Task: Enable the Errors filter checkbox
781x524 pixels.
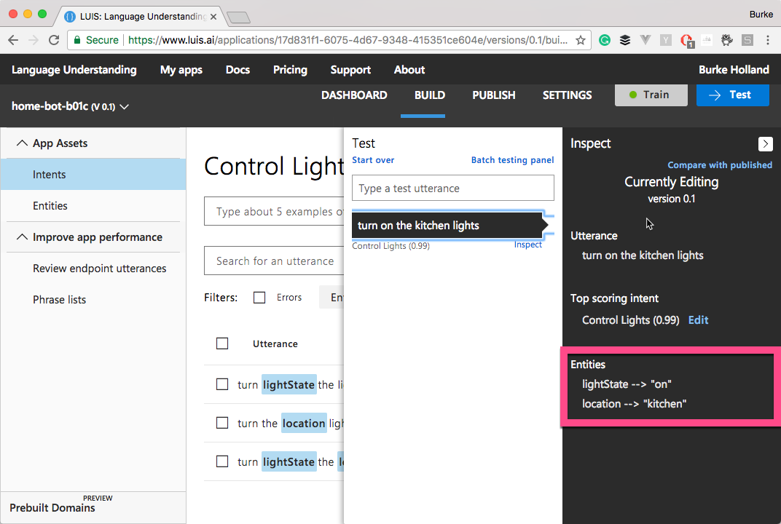Action: (x=259, y=298)
